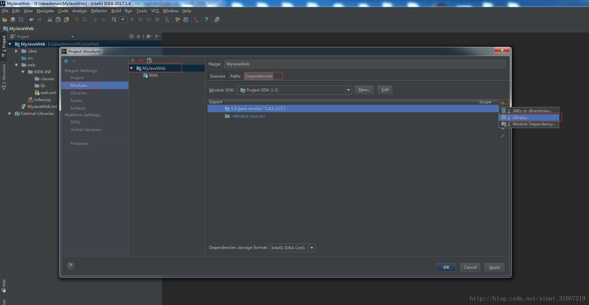This screenshot has width=589, height=305.
Task: Click the pencil edit dependency icon
Action: click(x=503, y=136)
